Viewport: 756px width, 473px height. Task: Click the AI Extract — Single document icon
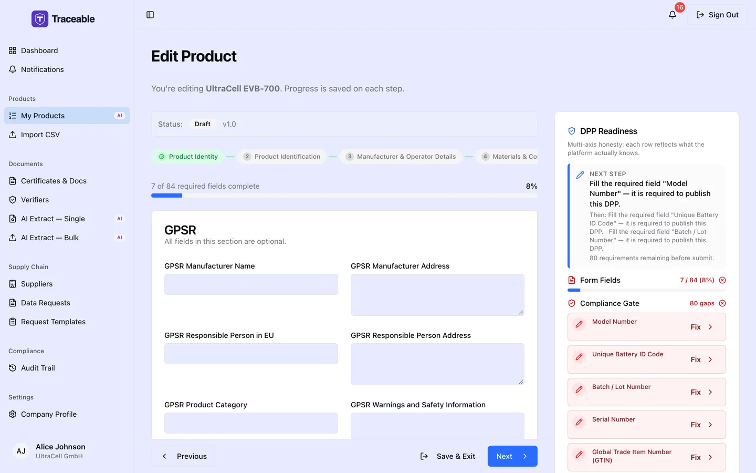click(x=13, y=219)
